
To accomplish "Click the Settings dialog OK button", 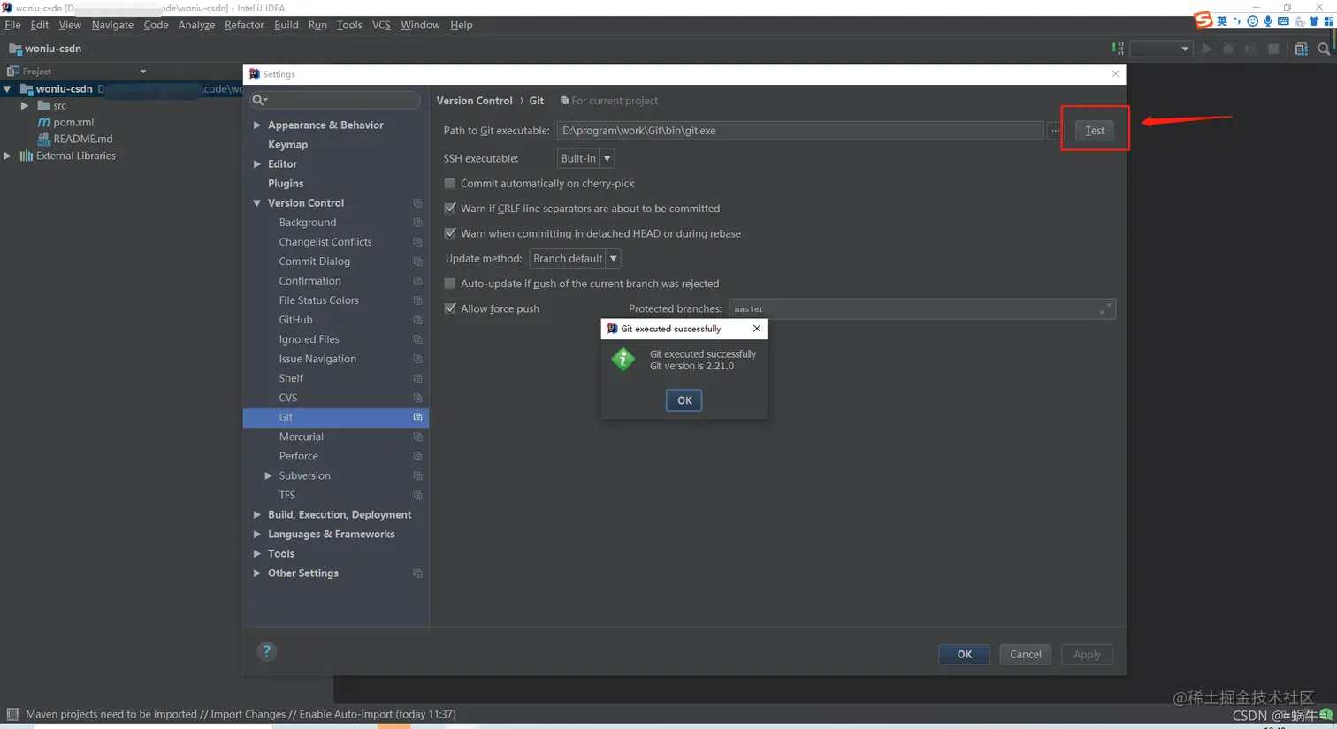I will pos(964,655).
